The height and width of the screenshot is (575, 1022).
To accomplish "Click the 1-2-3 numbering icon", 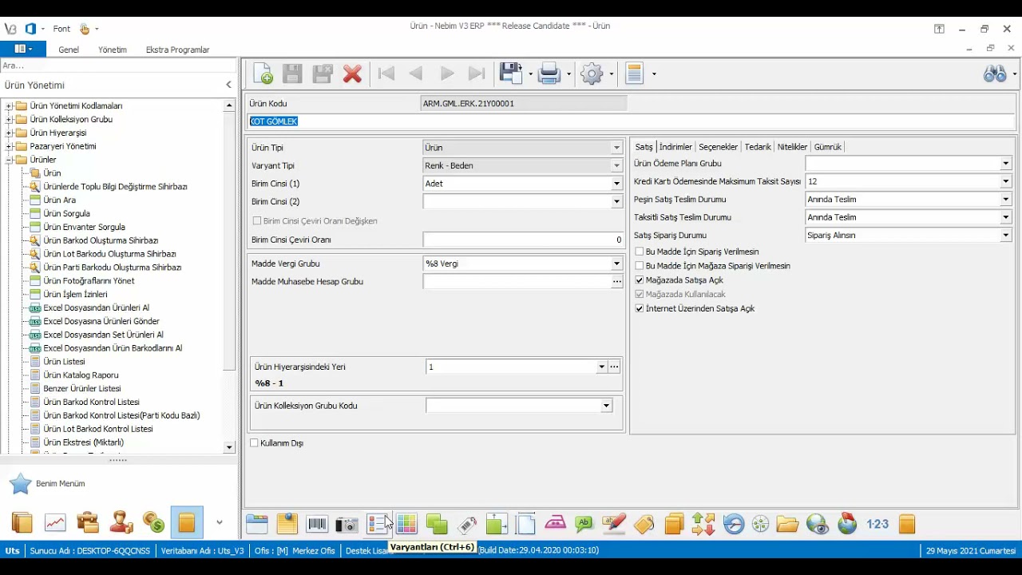I will (x=877, y=524).
